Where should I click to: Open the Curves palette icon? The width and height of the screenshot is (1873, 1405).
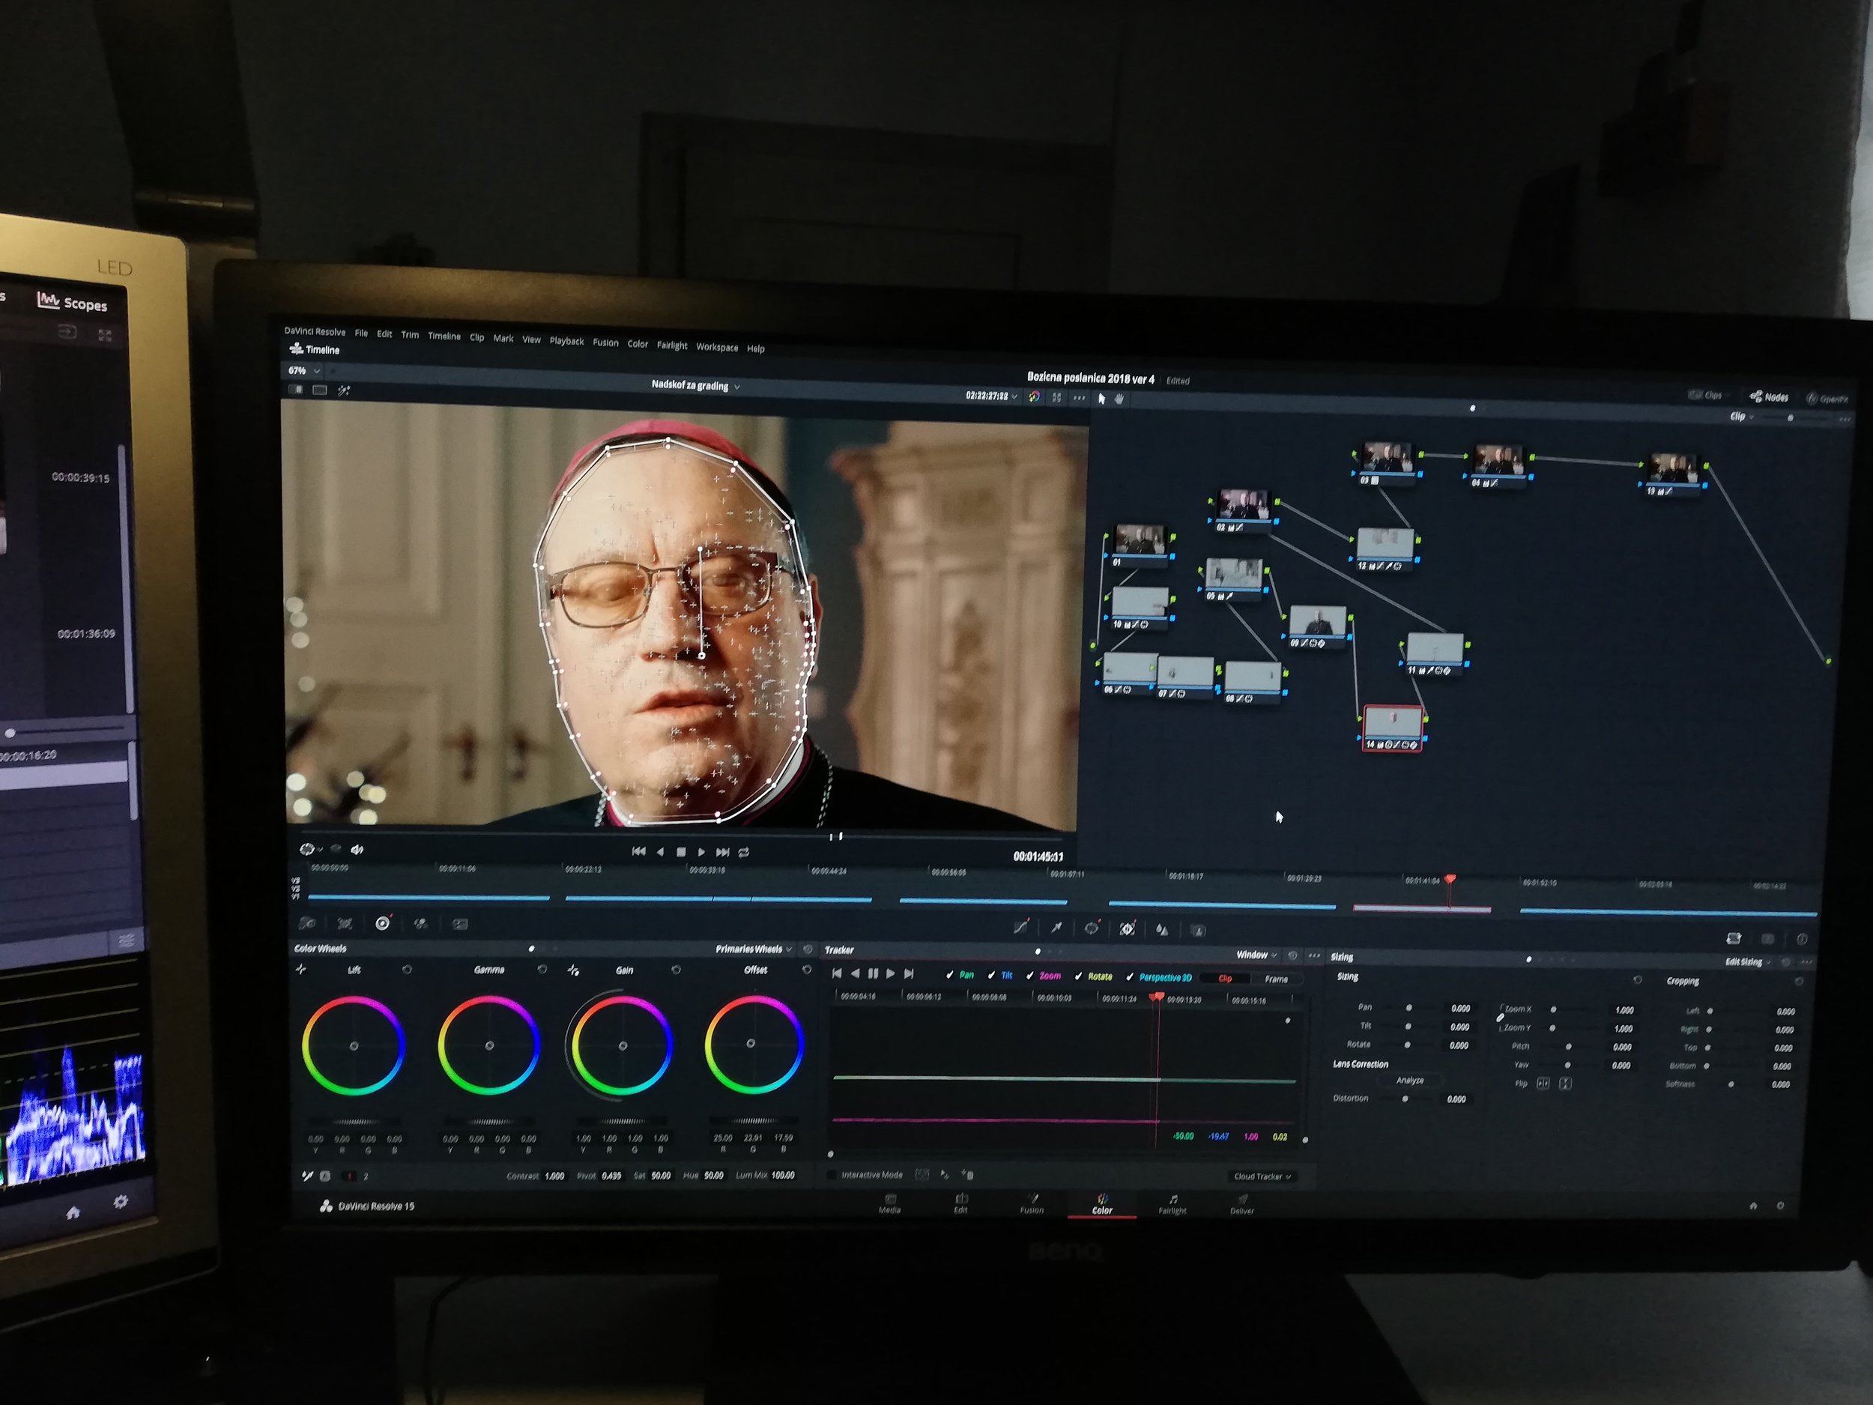[1021, 926]
